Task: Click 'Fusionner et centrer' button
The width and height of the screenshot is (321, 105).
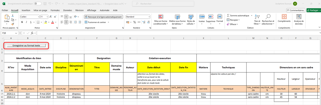Action: pyautogui.click(x=95, y=22)
